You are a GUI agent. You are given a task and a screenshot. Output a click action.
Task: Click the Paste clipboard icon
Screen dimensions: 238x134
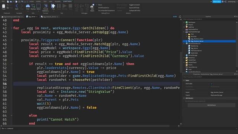click(x=3, y=6)
